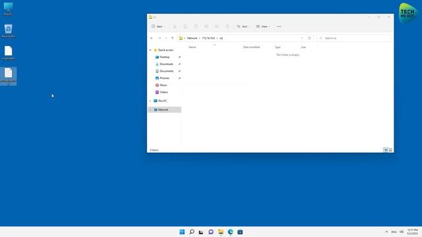The width and height of the screenshot is (422, 237).
Task: Click the ENG language indicator
Action: point(394,232)
